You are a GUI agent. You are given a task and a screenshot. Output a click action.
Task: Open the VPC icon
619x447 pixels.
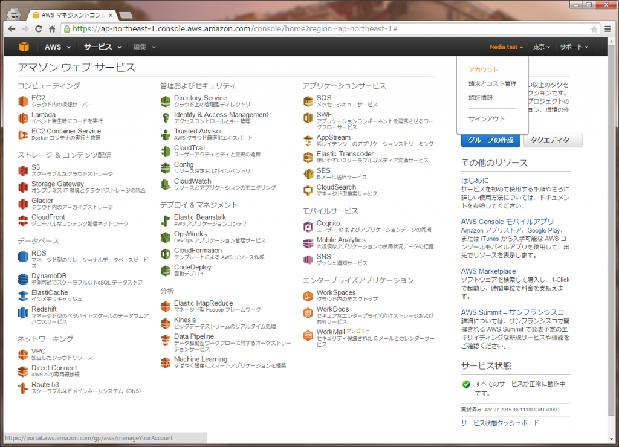click(x=23, y=355)
